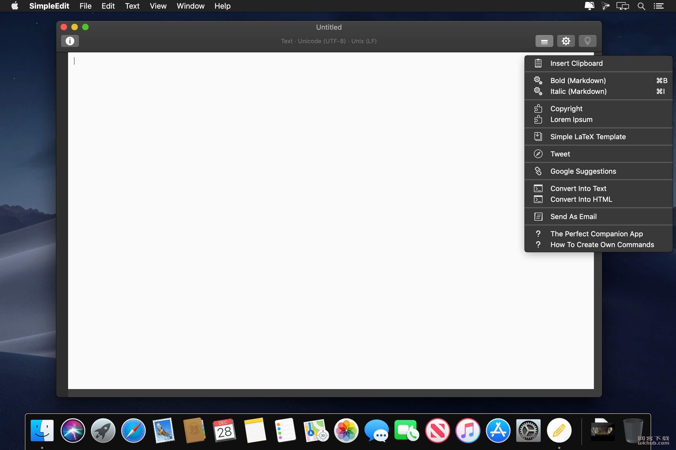The height and width of the screenshot is (450, 676).
Task: Open Notification Center list icon
Action: (x=658, y=6)
